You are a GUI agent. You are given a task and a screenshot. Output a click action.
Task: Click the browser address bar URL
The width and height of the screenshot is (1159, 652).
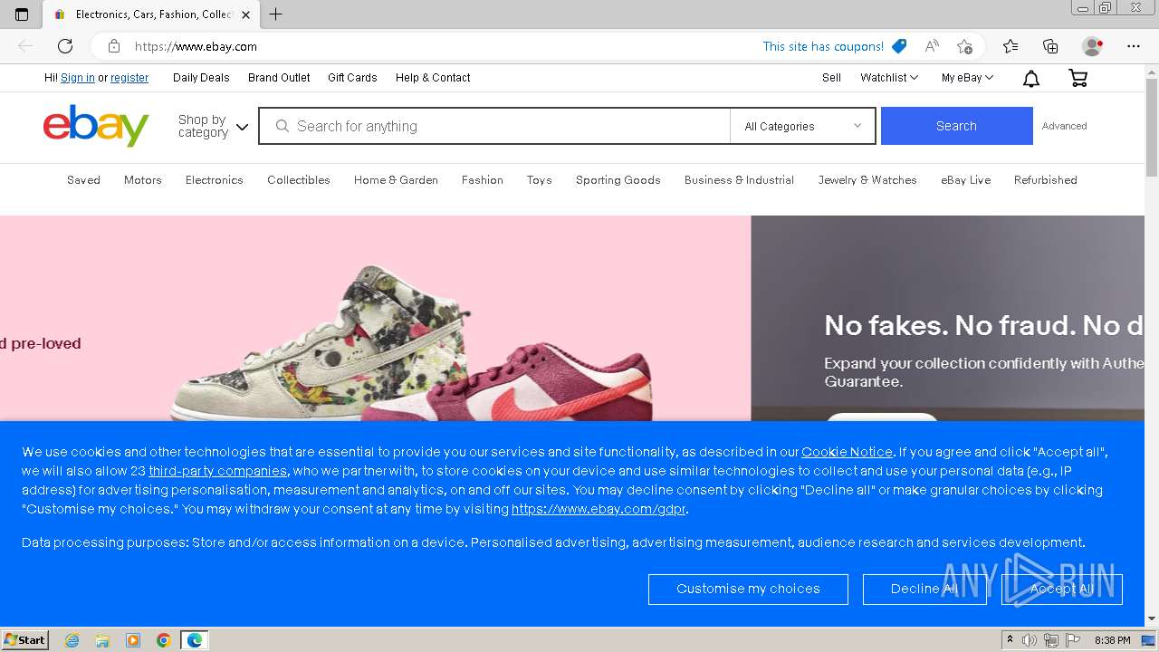[x=196, y=46]
